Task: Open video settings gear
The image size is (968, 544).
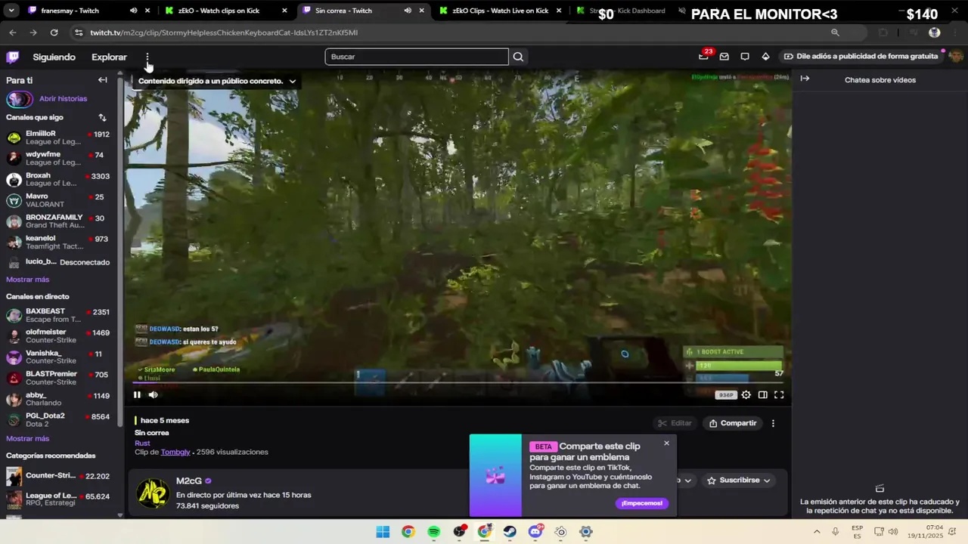Action: tap(746, 394)
